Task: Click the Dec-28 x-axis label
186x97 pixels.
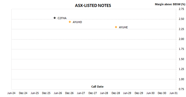Action: point(116,93)
